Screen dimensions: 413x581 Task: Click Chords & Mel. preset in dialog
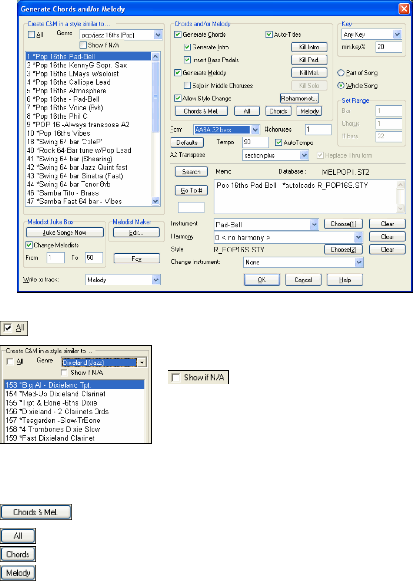202,111
